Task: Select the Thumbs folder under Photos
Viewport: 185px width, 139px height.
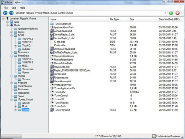Action: pos(26,79)
